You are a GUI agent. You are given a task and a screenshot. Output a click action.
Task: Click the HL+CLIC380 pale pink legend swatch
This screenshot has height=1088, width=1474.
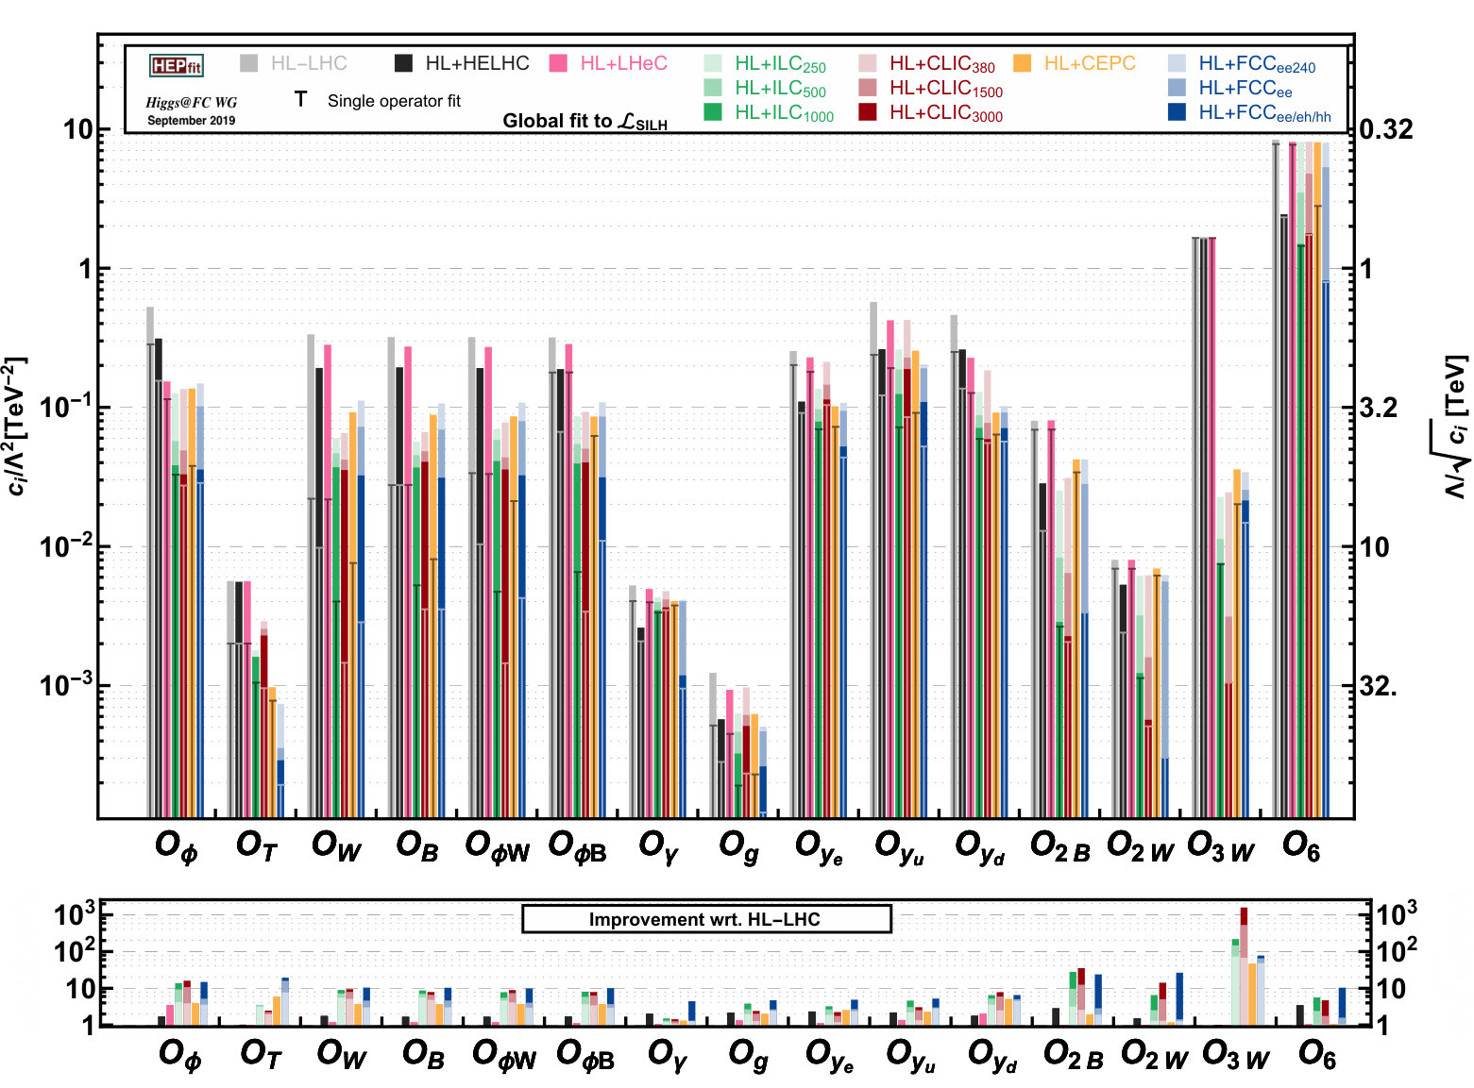(x=869, y=63)
